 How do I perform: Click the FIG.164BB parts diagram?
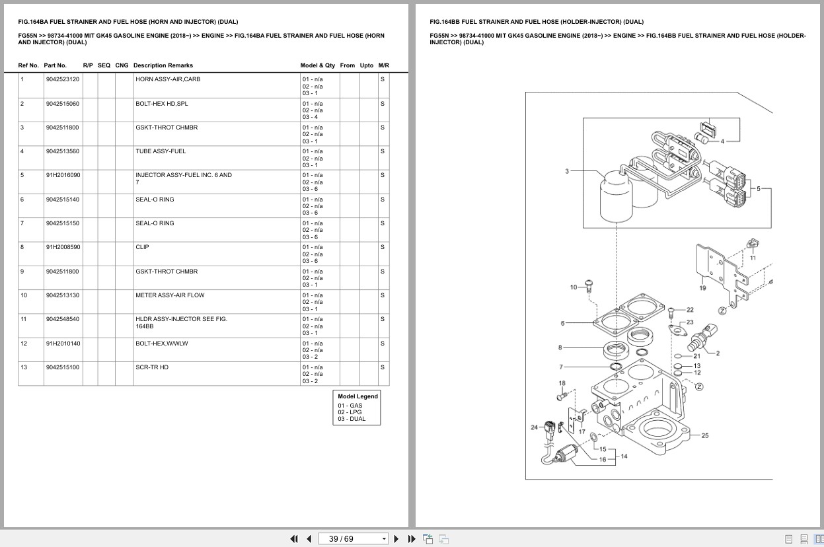pos(649,285)
